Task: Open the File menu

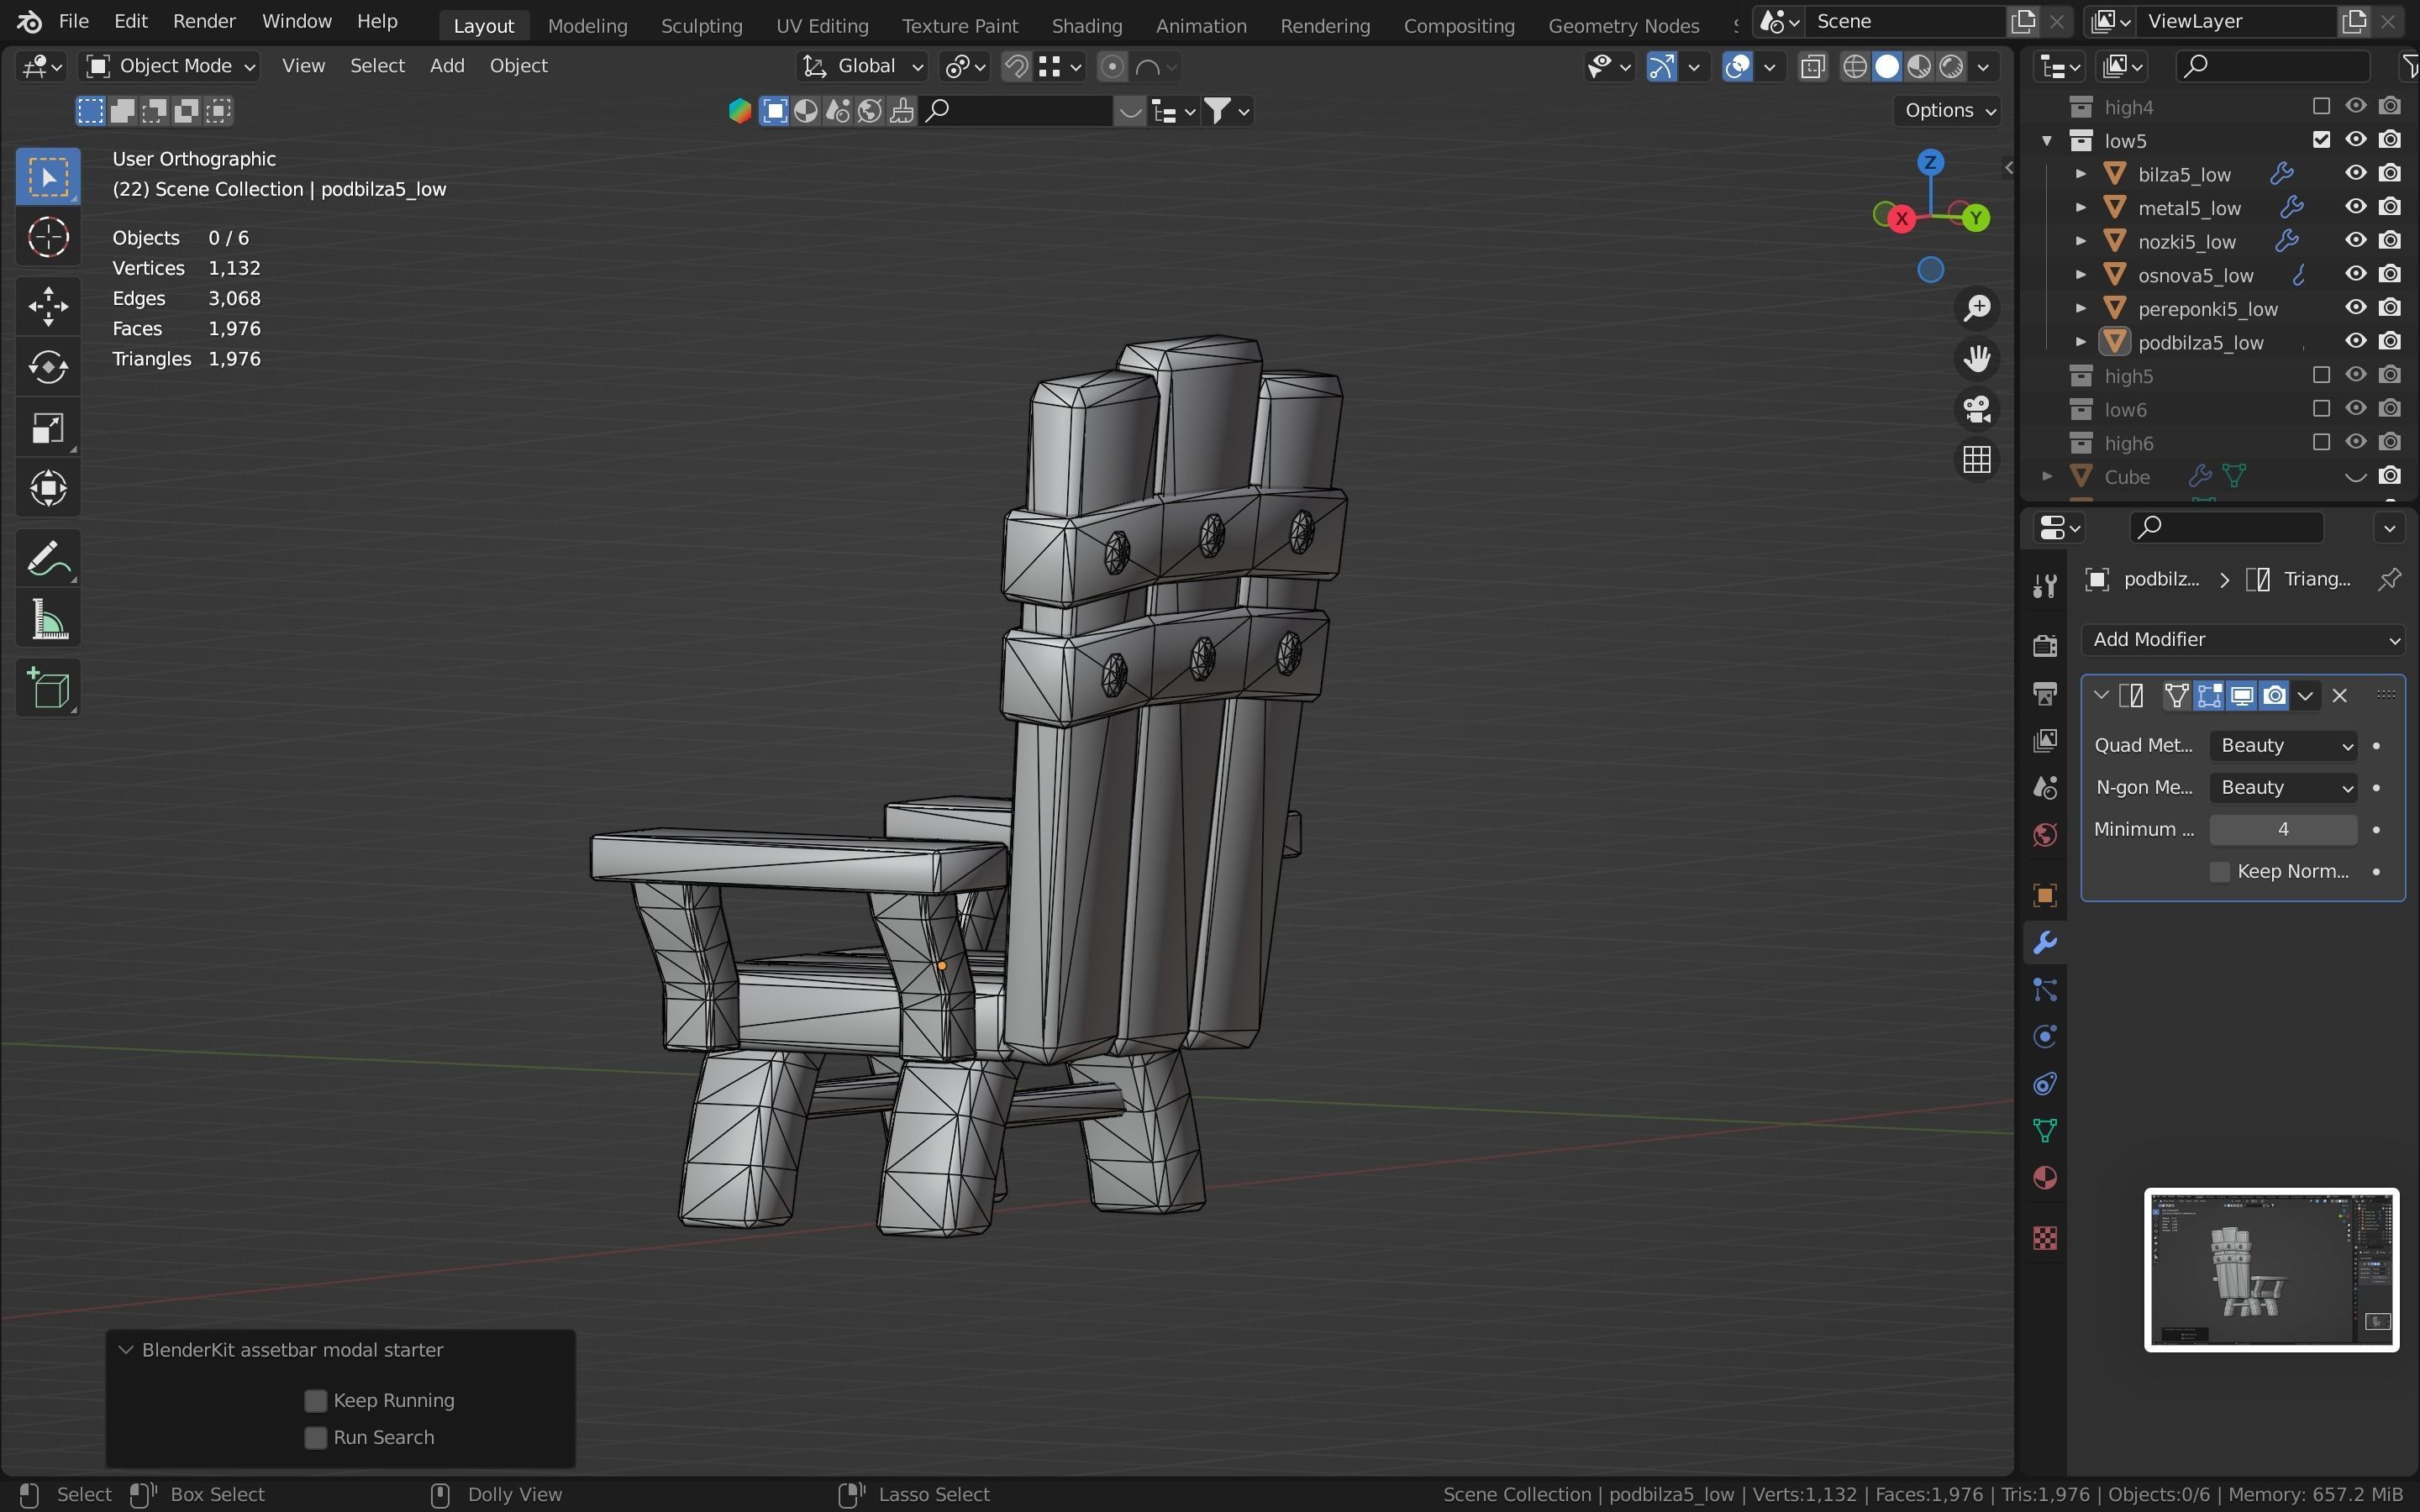Action: pyautogui.click(x=73, y=21)
